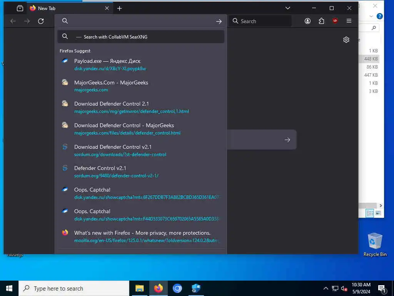
Task: Open Chromium browser from taskbar
Action: (177, 288)
